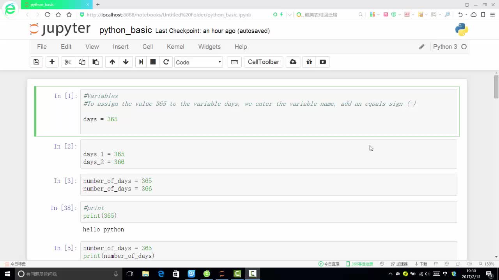Viewport: 499px width, 280px height.
Task: Move selected cell down arrow
Action: click(126, 62)
